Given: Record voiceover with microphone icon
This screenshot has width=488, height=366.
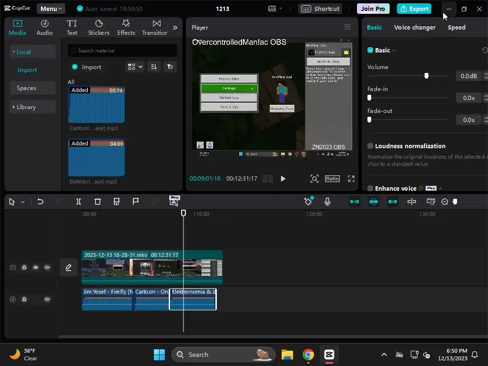Looking at the screenshot, I should point(327,202).
